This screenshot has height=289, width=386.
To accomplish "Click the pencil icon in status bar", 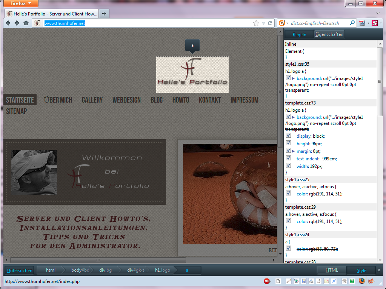I will (288, 281).
